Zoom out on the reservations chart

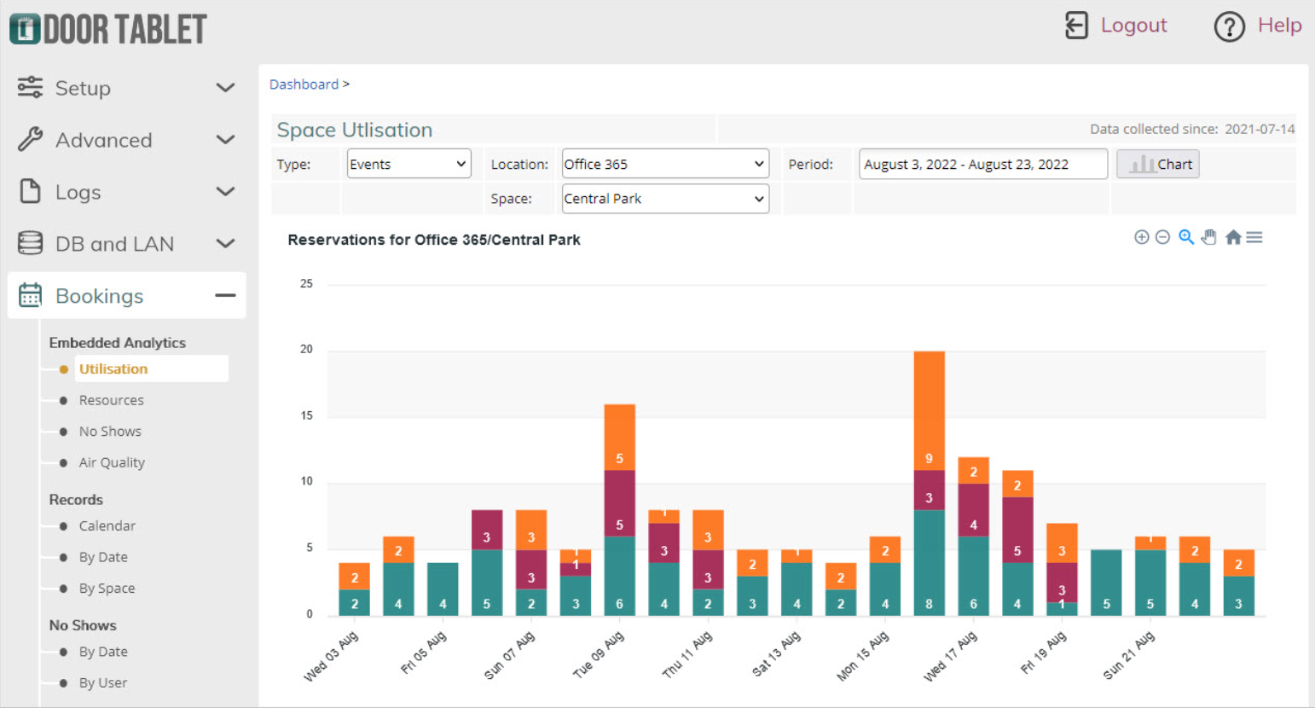1162,237
